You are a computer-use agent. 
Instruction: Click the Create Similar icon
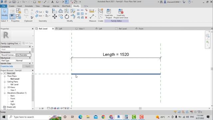101,11
